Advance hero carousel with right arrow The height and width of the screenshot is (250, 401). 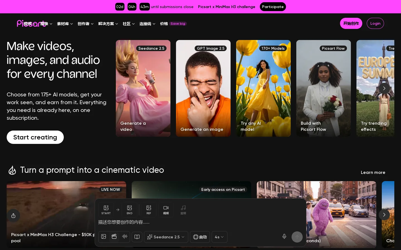click(384, 88)
